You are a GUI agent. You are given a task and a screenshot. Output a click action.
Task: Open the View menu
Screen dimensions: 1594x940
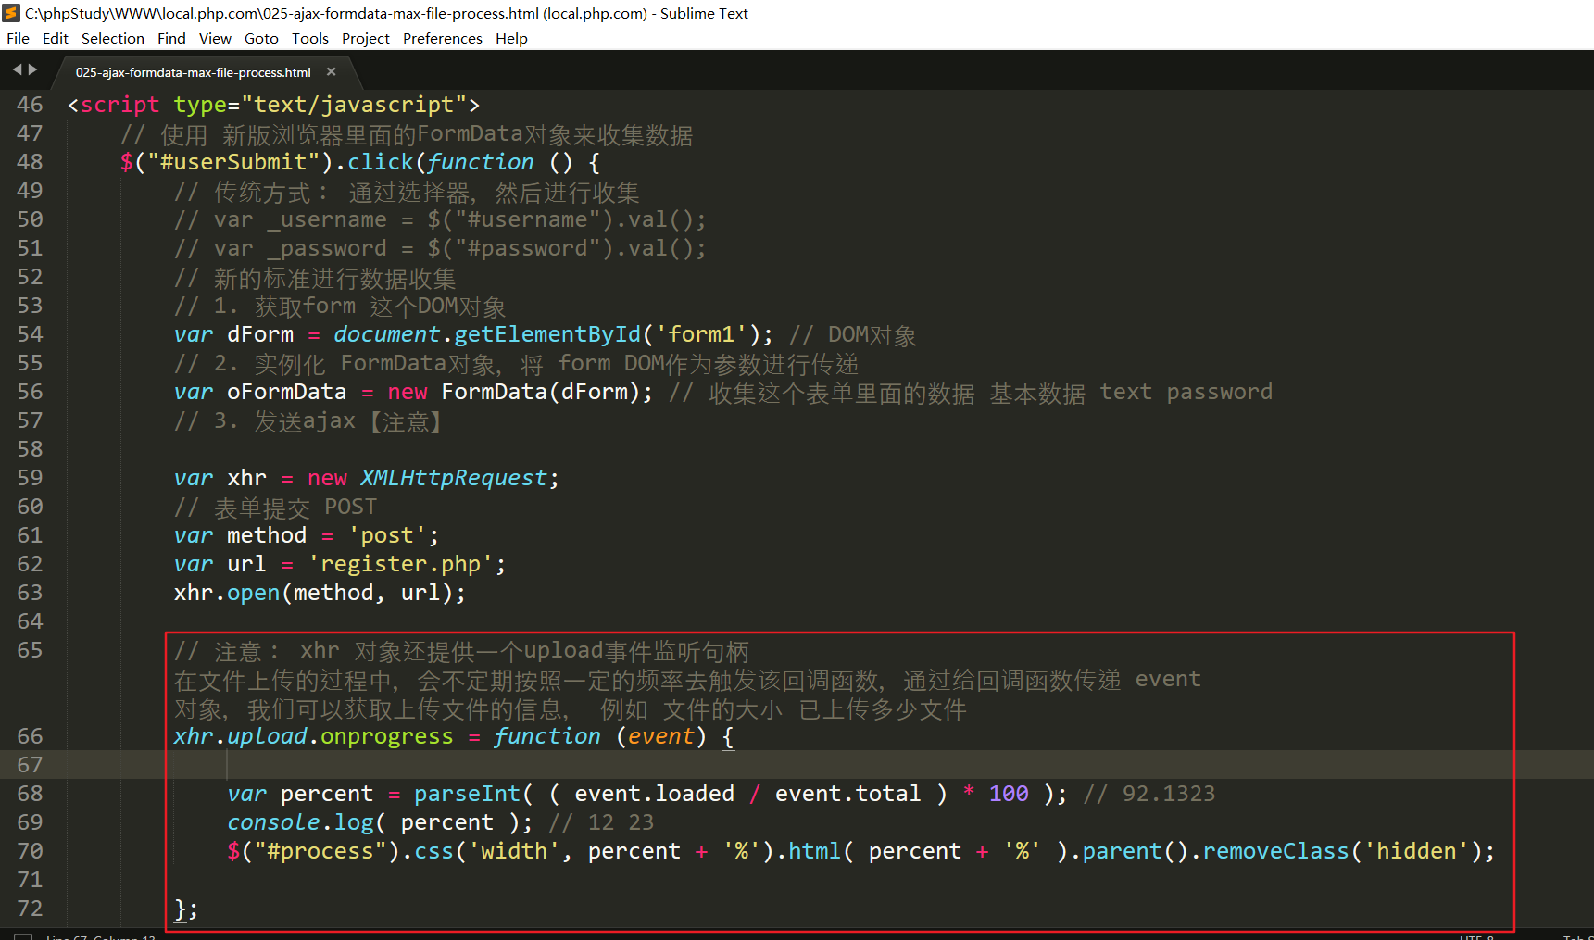point(215,39)
